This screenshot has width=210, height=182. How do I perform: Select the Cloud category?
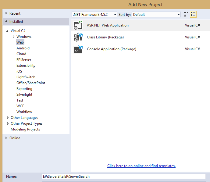click(21, 54)
